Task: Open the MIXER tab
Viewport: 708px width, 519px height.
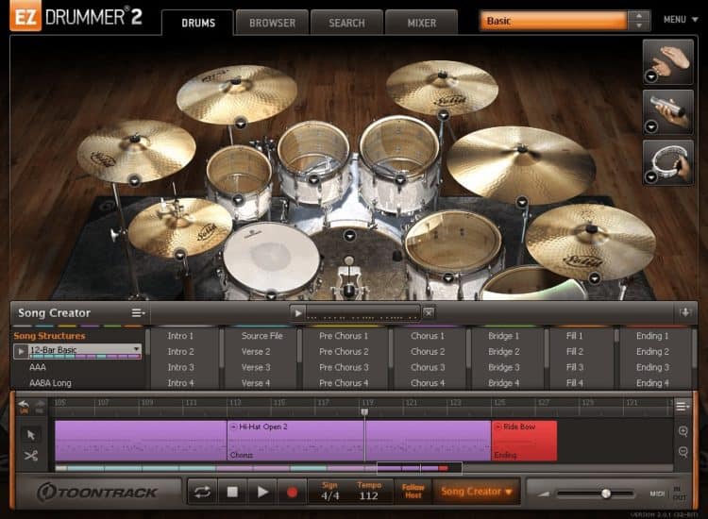Action: click(422, 23)
